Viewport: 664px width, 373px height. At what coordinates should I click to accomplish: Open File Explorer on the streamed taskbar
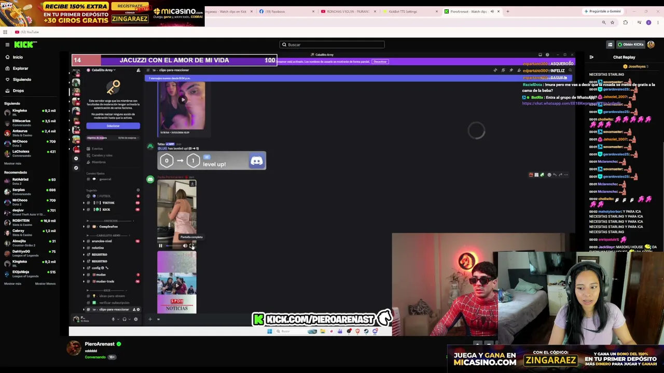pos(323,332)
